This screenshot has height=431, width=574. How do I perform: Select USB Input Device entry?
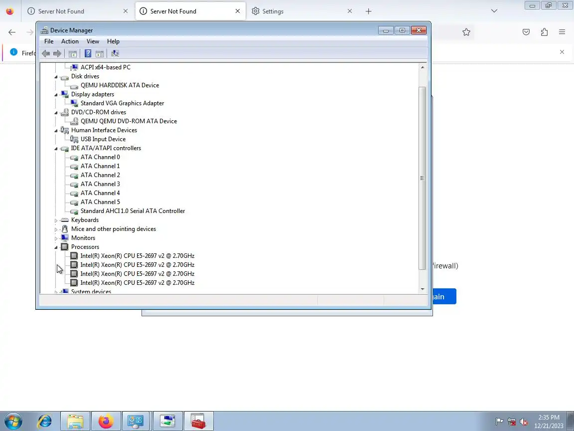103,139
